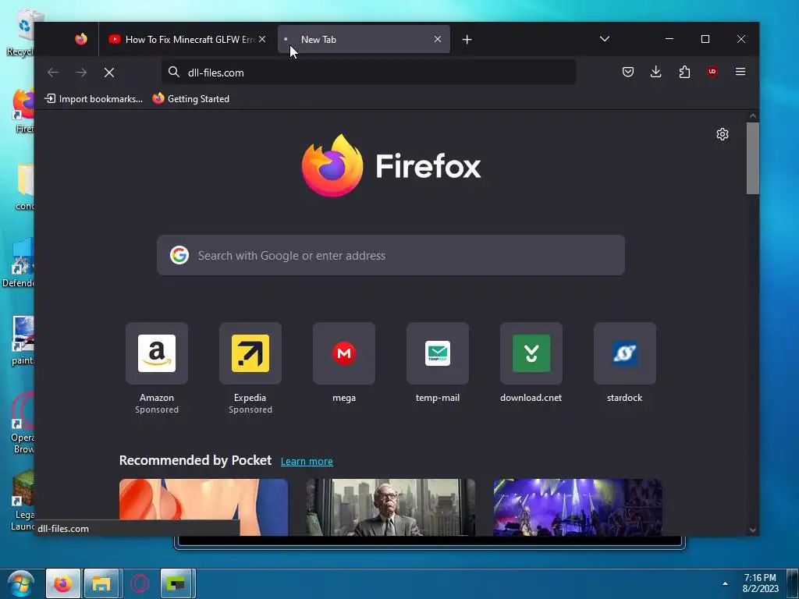Click the Learn more Pocket link
The width and height of the screenshot is (799, 599).
pos(307,462)
